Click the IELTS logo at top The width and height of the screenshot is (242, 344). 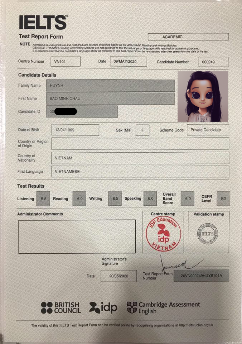coord(43,22)
